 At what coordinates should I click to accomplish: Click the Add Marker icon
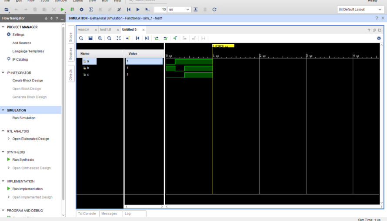[x=175, y=38]
